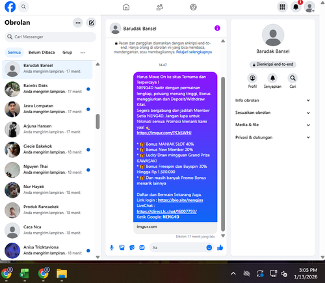Open Chrome icon at taskbar left

click(6, 273)
